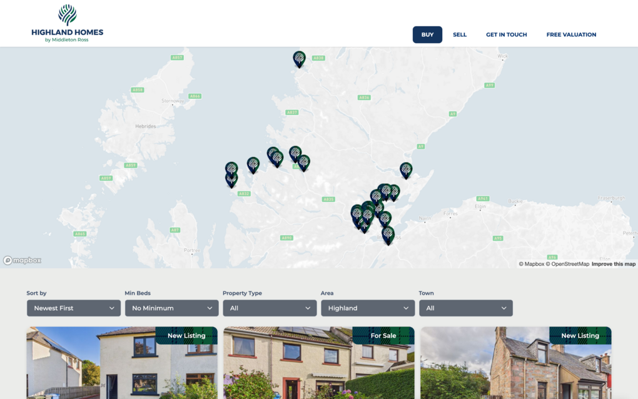638x399 pixels.
Task: Go to the SELL menu item
Action: click(x=460, y=34)
